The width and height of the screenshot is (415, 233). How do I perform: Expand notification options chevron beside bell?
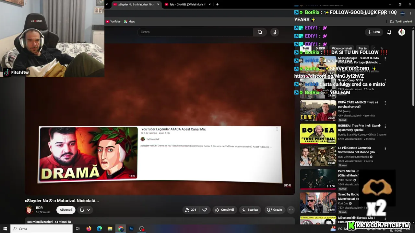pos(88,210)
